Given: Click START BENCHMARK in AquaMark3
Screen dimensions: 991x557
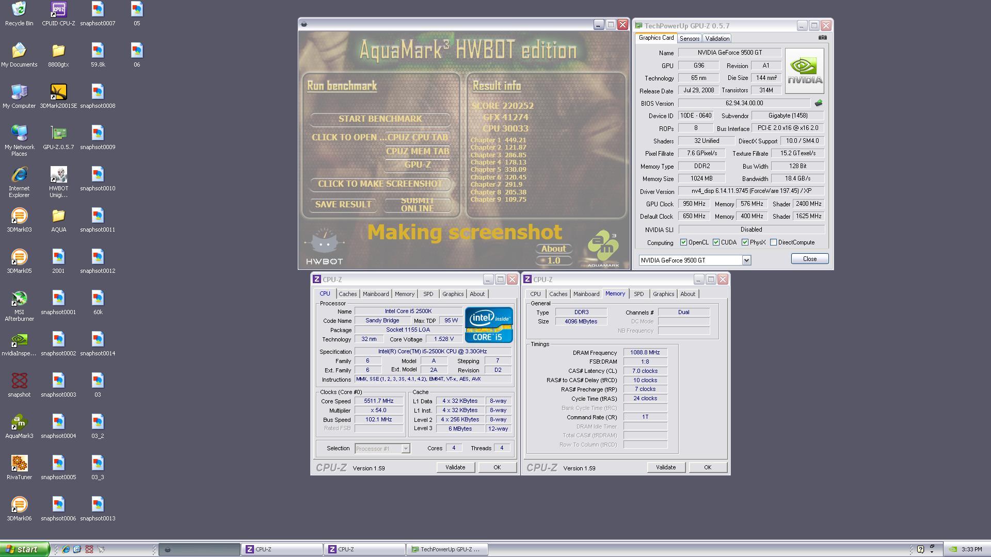Looking at the screenshot, I should [380, 119].
